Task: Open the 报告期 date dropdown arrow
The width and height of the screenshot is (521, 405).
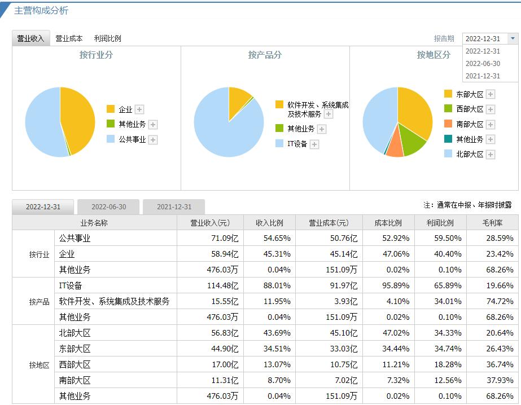Action: [x=513, y=38]
